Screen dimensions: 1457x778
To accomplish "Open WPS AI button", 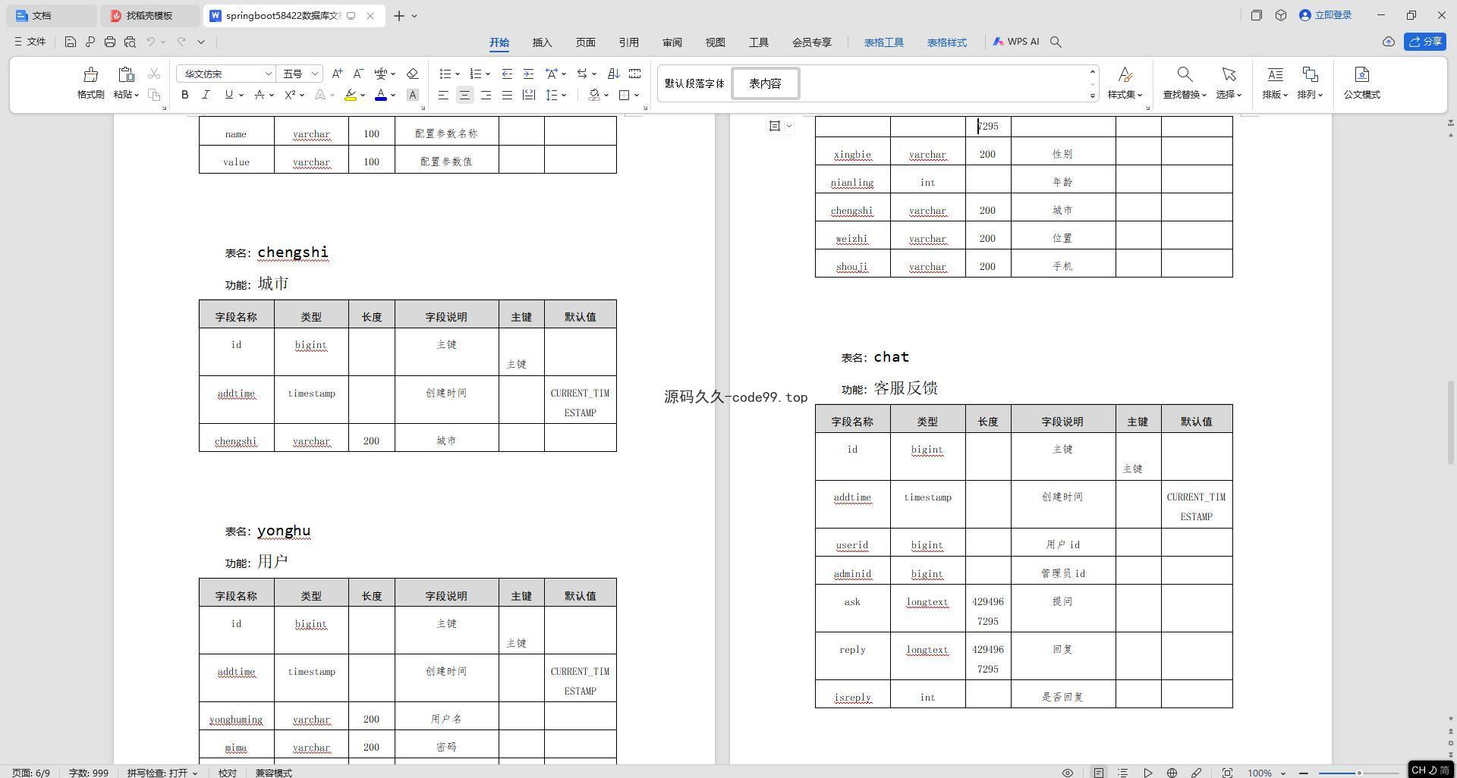I will [x=1015, y=42].
